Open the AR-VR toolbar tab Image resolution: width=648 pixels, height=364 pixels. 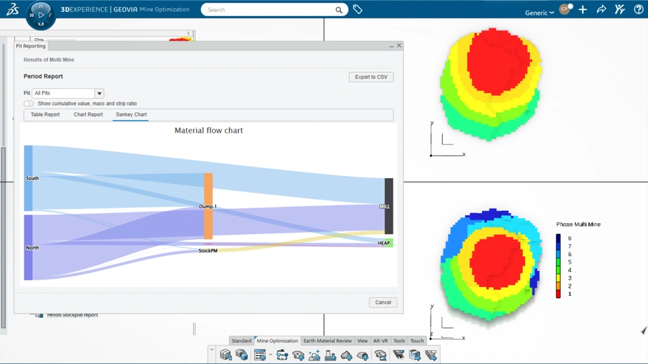[380, 341]
